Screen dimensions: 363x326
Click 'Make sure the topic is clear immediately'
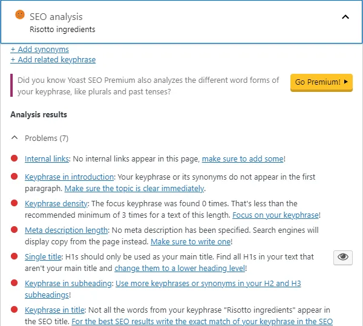click(x=134, y=188)
